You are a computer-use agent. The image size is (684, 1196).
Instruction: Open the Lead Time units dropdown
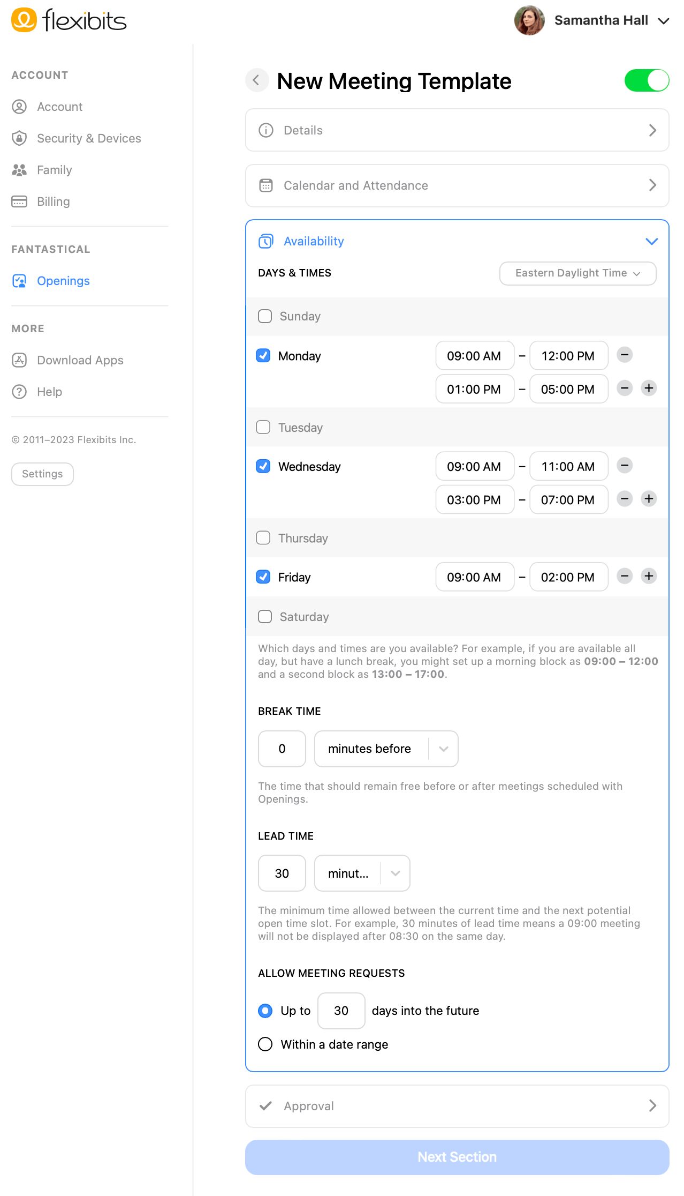point(362,873)
